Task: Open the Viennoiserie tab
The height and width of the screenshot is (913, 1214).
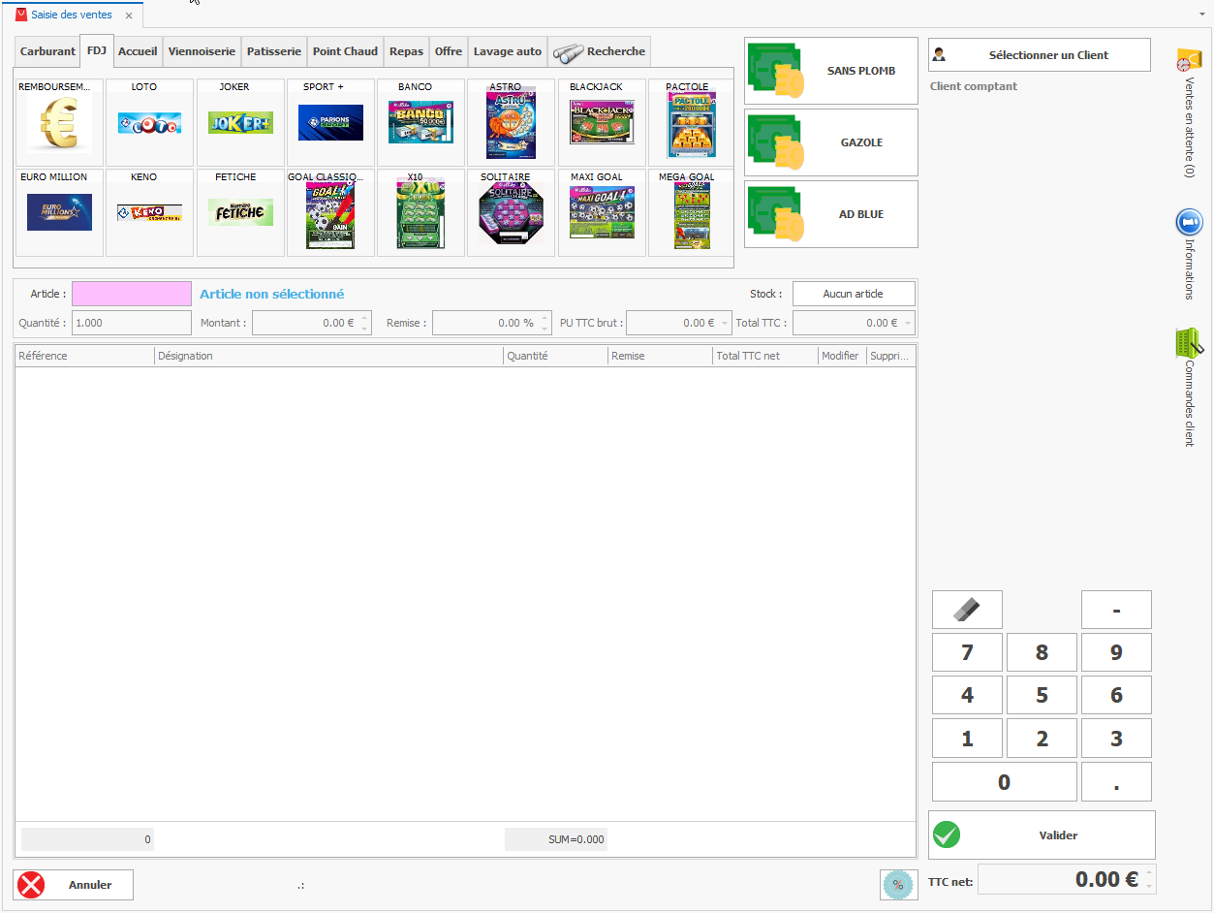Action: [x=202, y=51]
